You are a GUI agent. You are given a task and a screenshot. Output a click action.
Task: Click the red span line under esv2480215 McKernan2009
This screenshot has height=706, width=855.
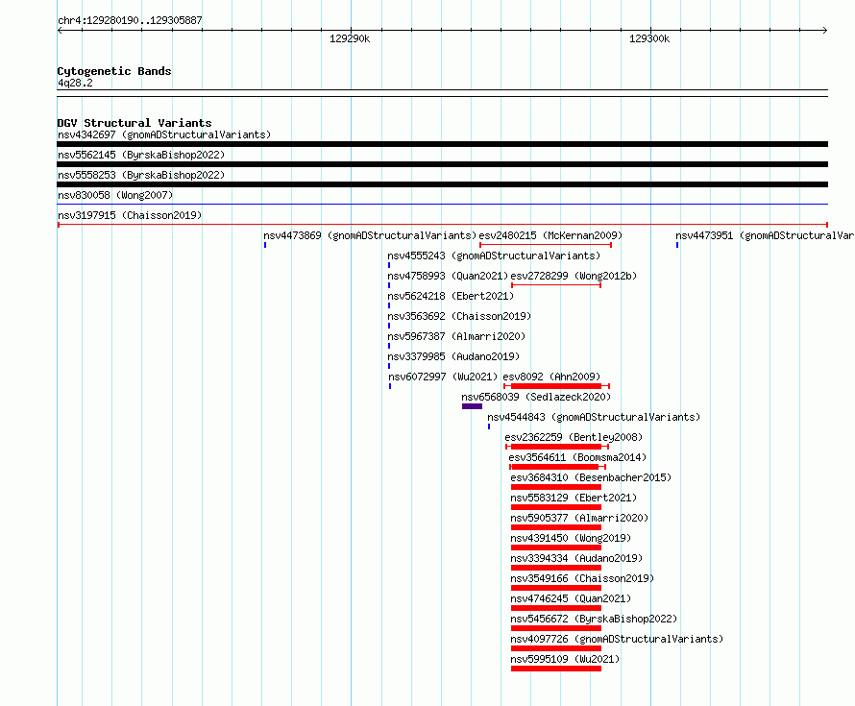click(x=546, y=245)
